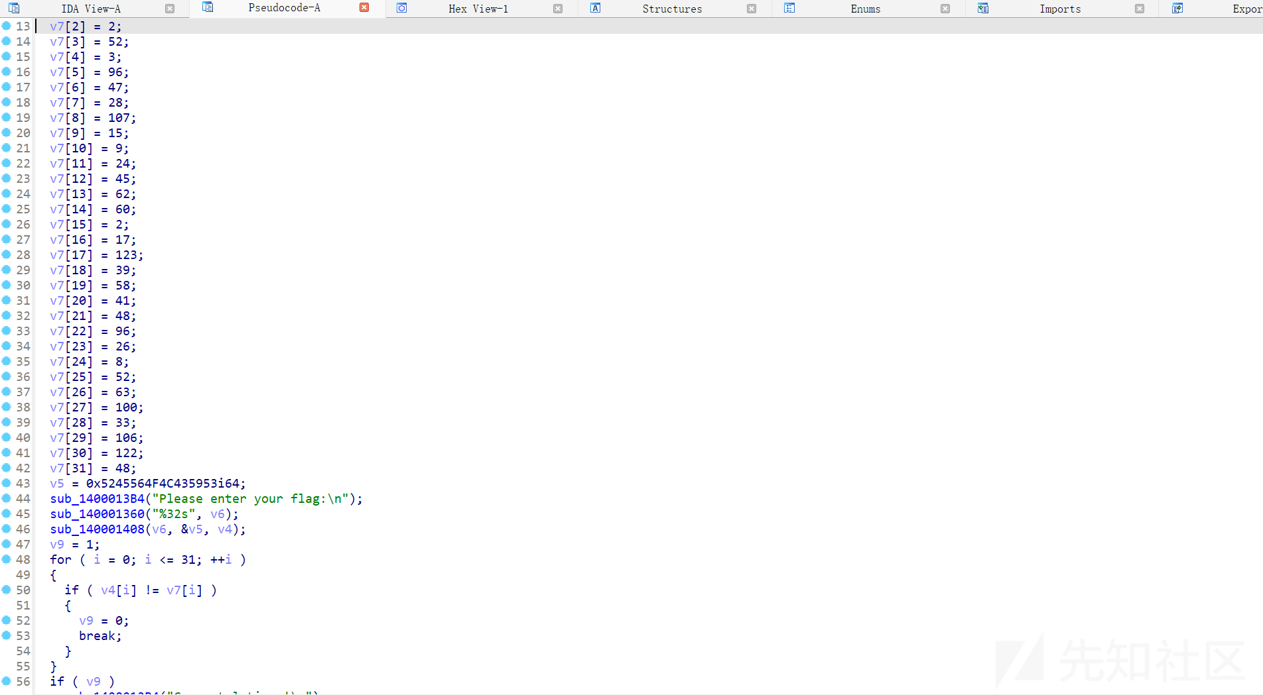Click the if ( v9 ) statement
The height and width of the screenshot is (695, 1263).
click(82, 682)
